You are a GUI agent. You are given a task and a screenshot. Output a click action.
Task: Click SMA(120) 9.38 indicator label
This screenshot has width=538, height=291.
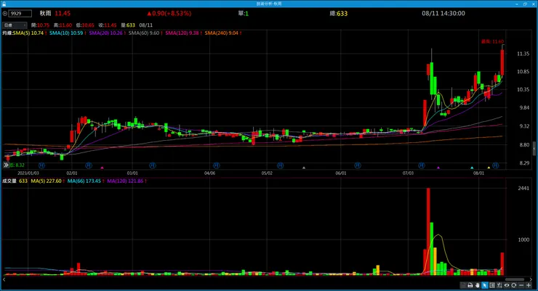[x=183, y=33]
